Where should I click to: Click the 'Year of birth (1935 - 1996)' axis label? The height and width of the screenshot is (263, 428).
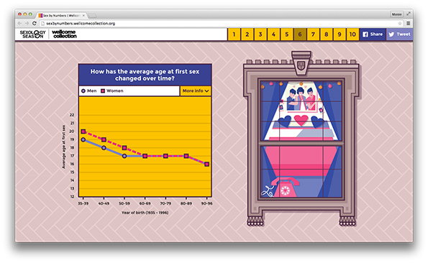click(x=145, y=213)
